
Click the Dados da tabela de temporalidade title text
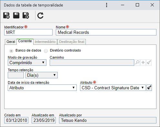34,5
